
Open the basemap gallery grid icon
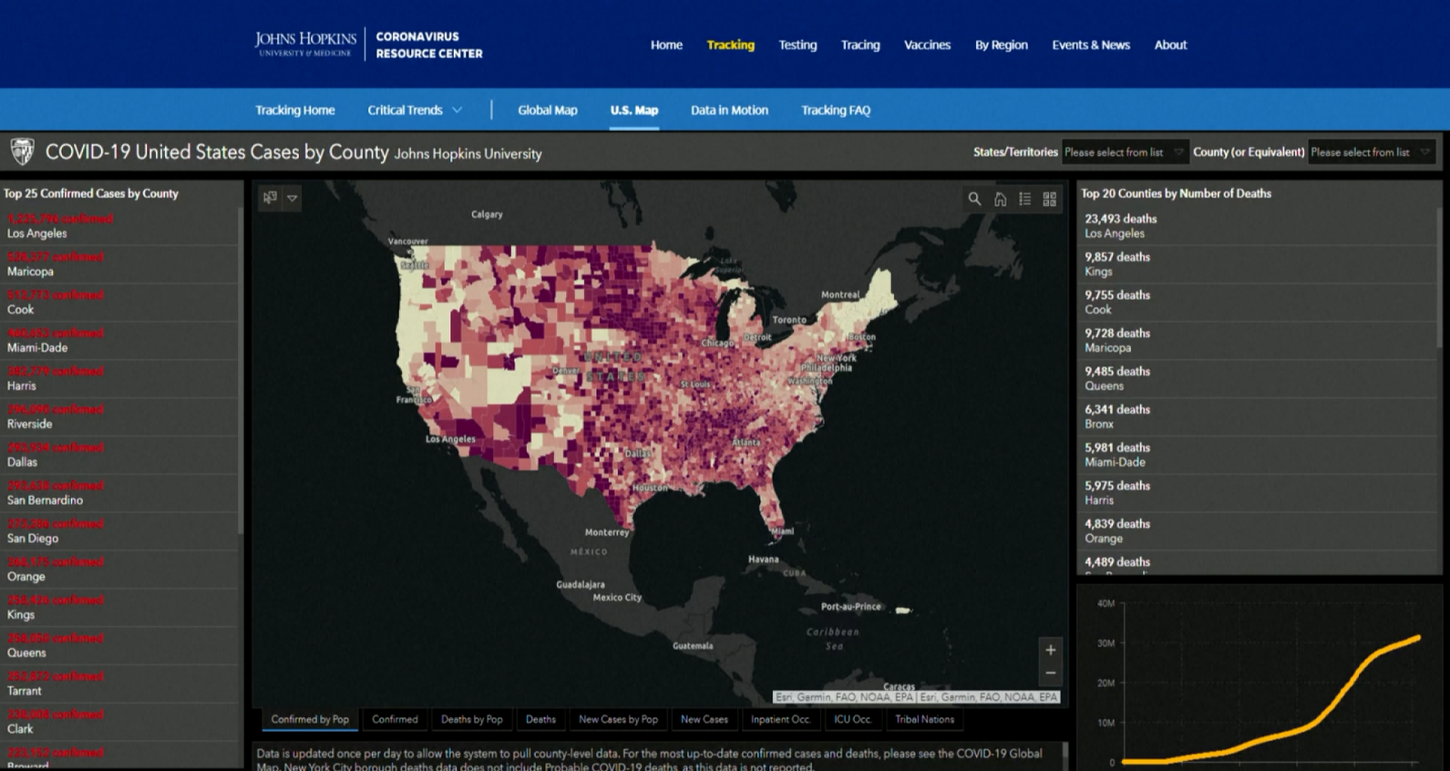(1050, 199)
